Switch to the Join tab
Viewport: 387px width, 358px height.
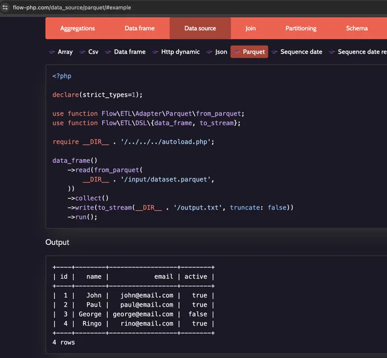pyautogui.click(x=250, y=28)
